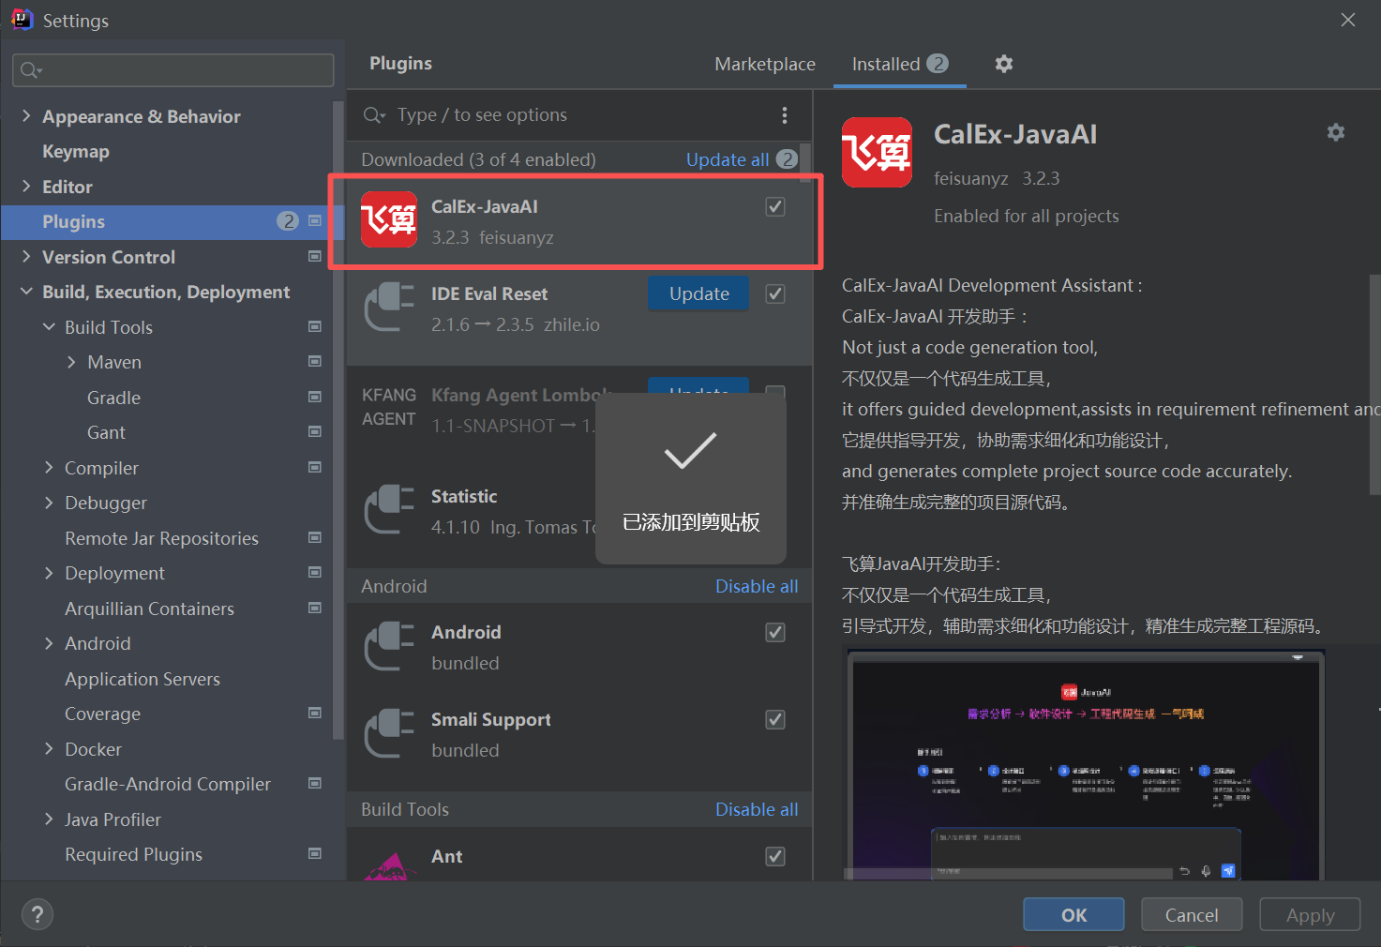Uncheck the CalEx-JavaAI enabled checkbox

tap(775, 206)
